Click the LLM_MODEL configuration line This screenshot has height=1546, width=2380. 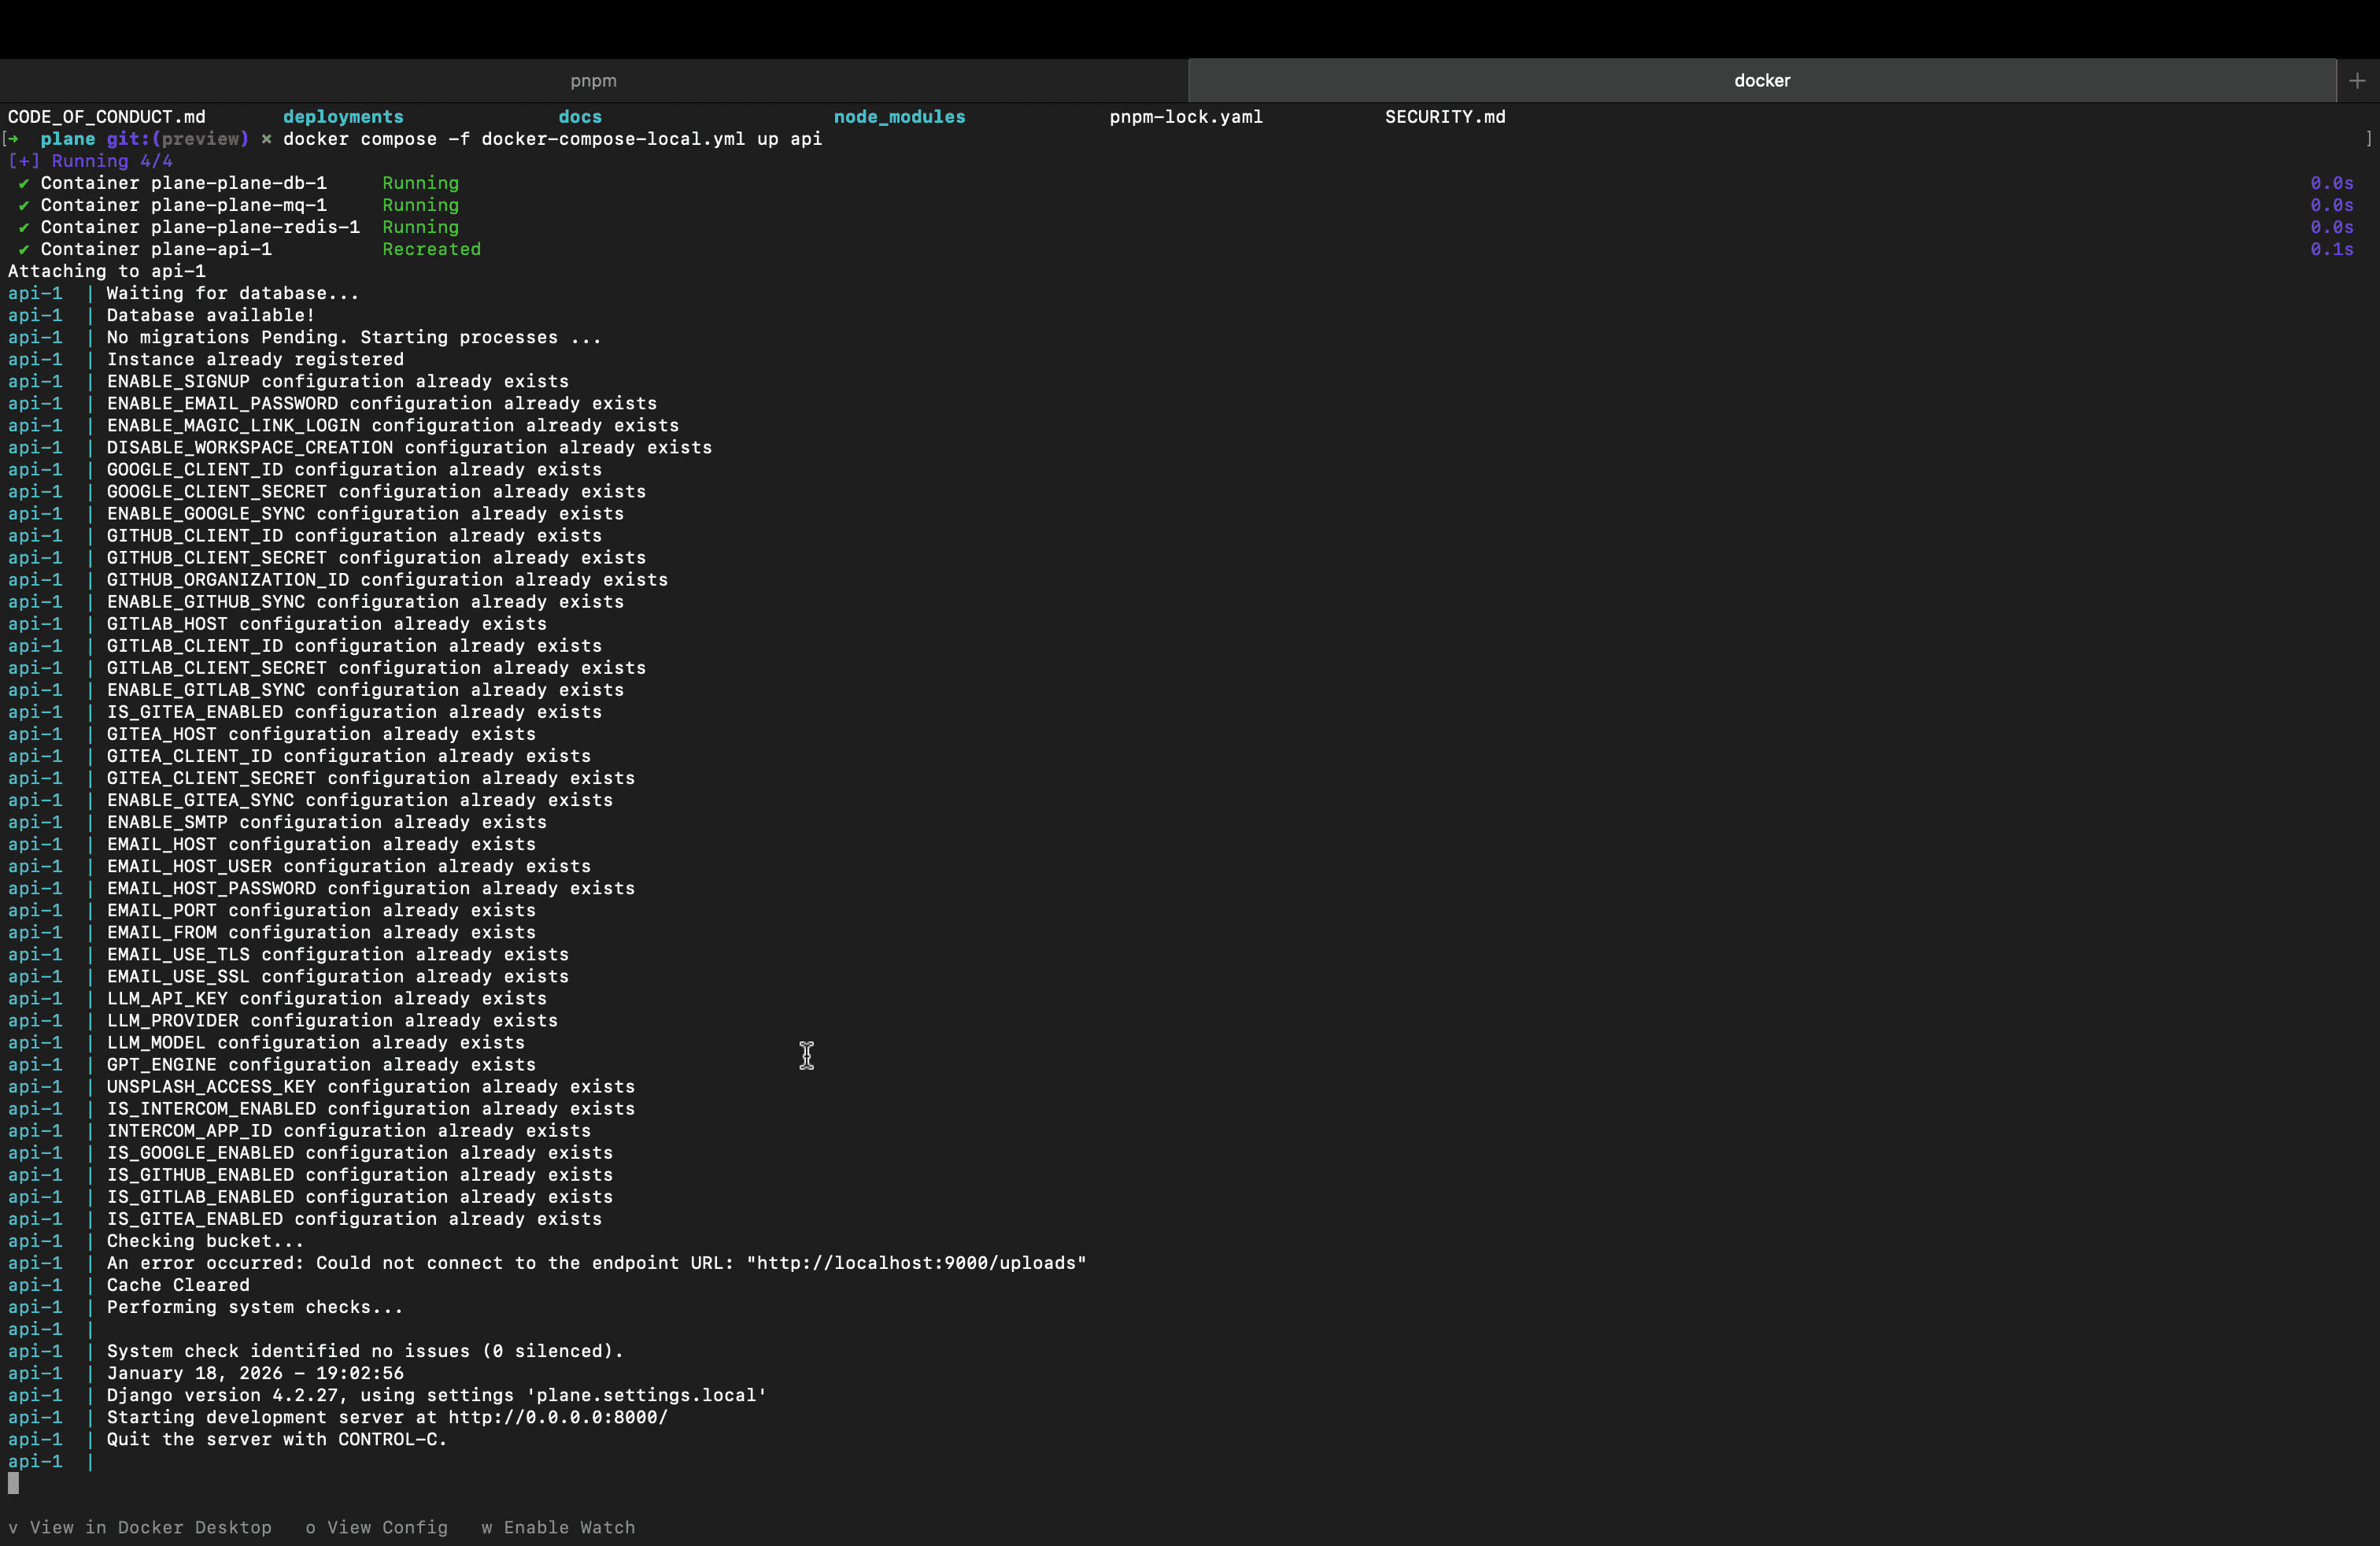[315, 1042]
